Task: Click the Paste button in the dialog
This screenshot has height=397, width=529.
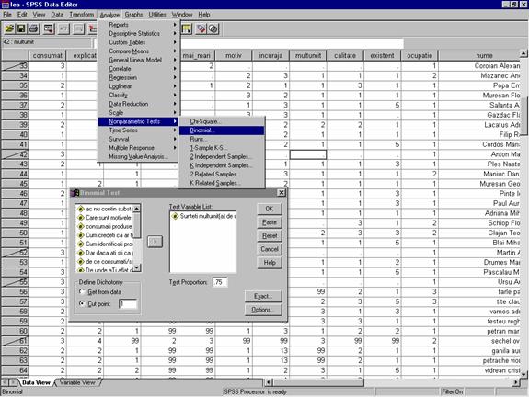Action: coord(270,222)
